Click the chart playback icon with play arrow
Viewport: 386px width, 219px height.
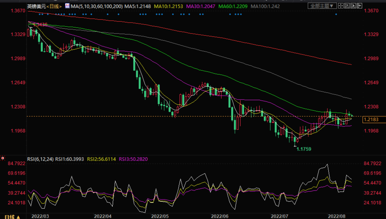click(353, 6)
